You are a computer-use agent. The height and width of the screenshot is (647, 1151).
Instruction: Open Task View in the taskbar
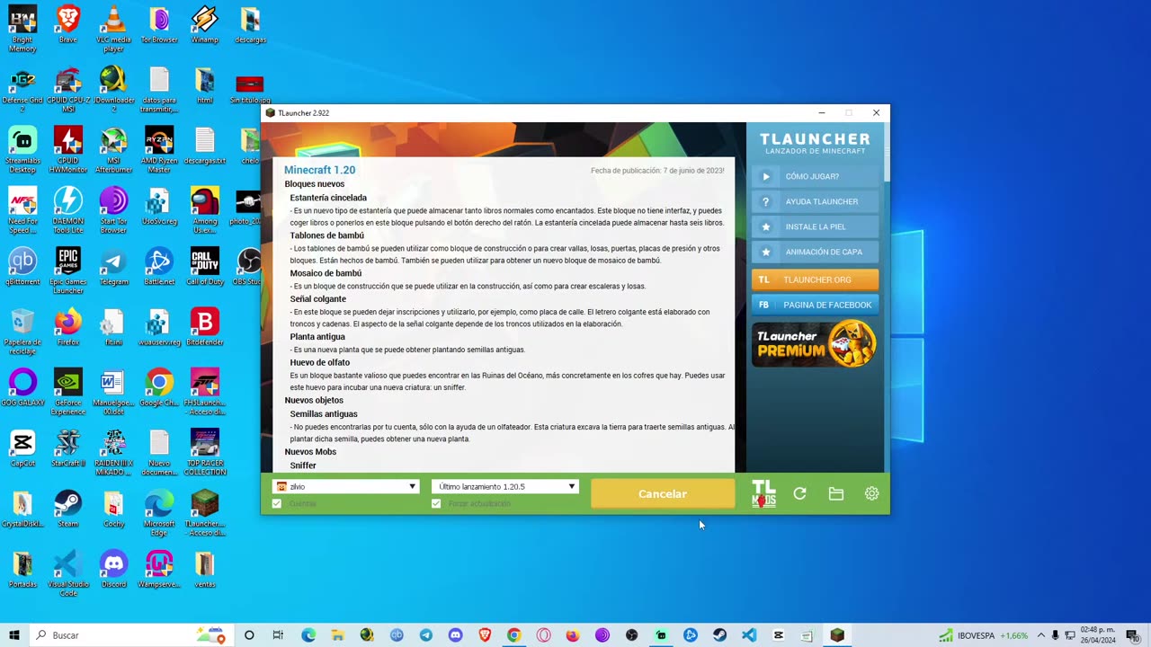(279, 635)
